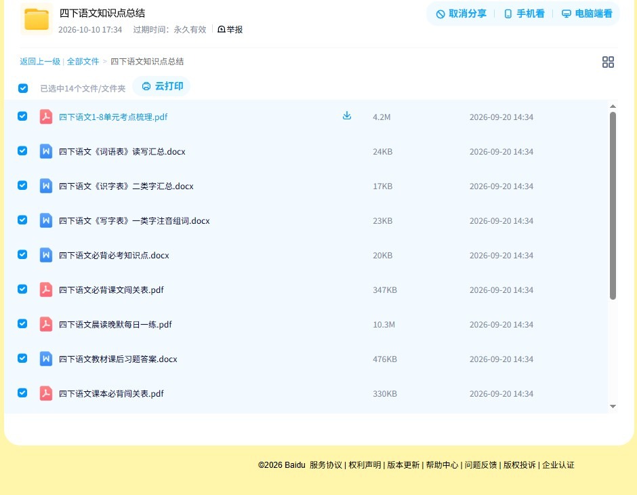Uncheck 四下语文课本必背闯关表.pdf
This screenshot has height=495, width=637.
pyautogui.click(x=22, y=393)
